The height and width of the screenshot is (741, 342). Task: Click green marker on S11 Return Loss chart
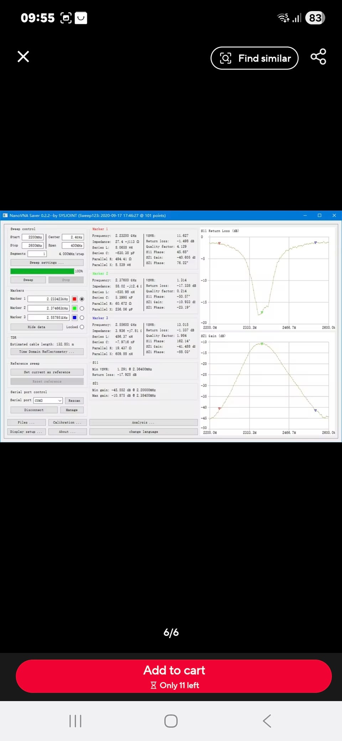coord(262,312)
